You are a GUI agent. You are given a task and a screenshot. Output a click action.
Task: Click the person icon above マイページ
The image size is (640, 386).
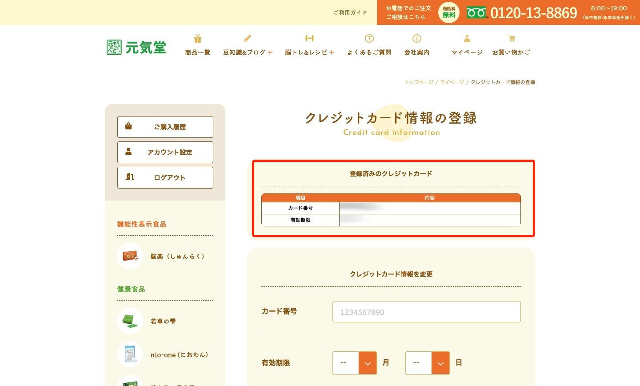pyautogui.click(x=467, y=38)
